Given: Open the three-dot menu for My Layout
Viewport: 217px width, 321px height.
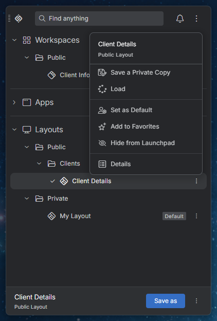Looking at the screenshot, I should (196, 216).
